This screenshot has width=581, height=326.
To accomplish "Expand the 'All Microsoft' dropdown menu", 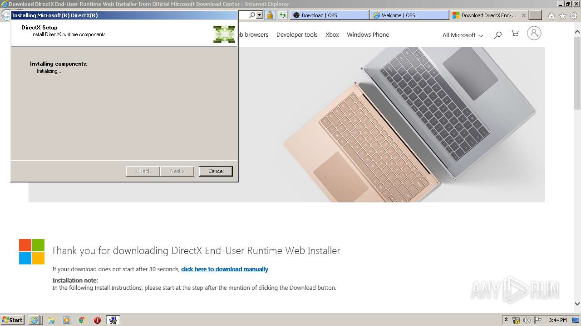I will click(463, 35).
